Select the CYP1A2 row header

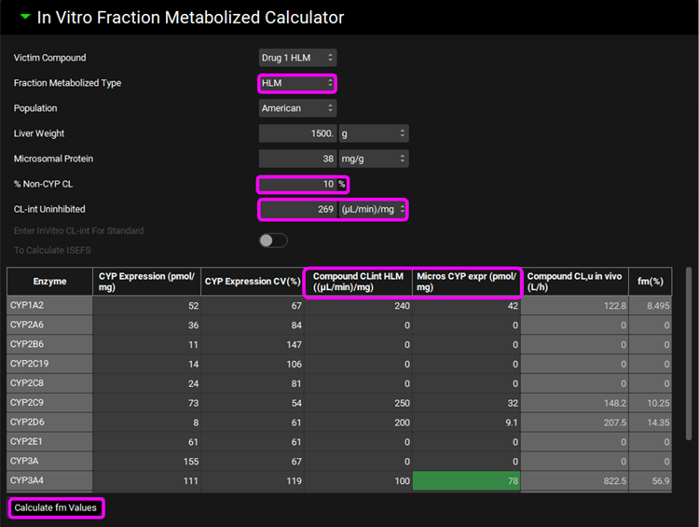(49, 305)
